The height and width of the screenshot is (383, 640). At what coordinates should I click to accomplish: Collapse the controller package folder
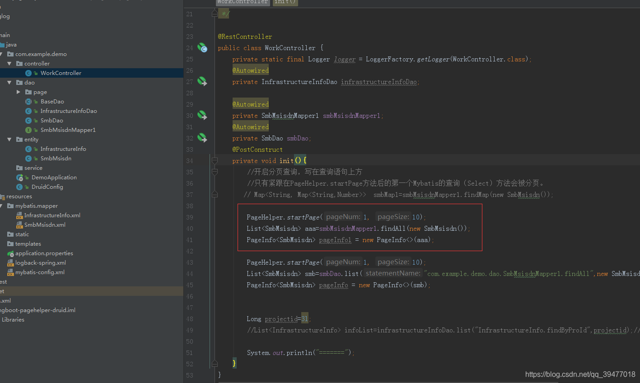coord(9,64)
